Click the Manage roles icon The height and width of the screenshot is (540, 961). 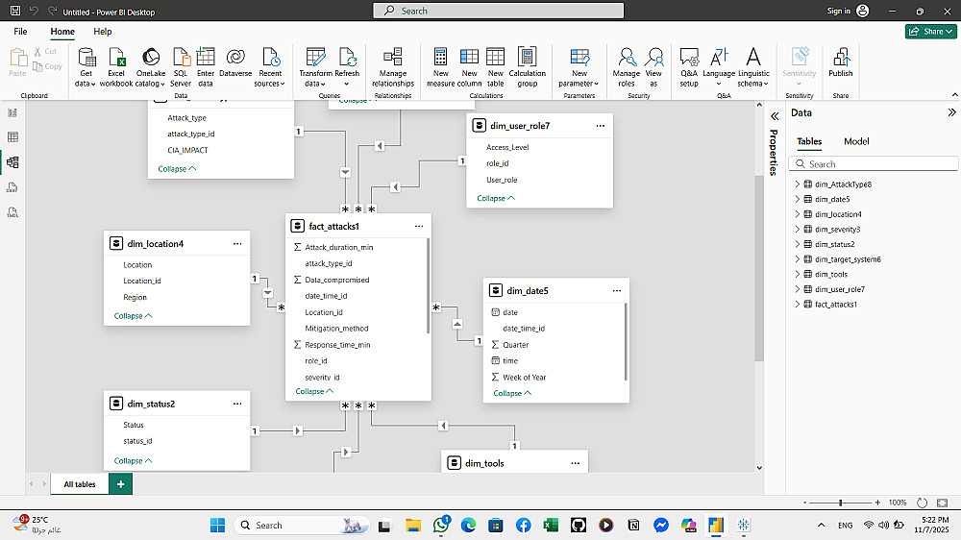(x=627, y=58)
